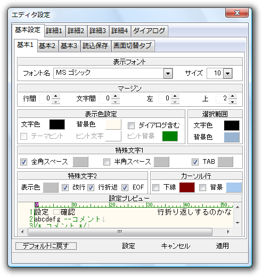The height and width of the screenshot is (277, 262).
Task: Click the preview horizontal scroll left arrow
Action: [x=22, y=232]
